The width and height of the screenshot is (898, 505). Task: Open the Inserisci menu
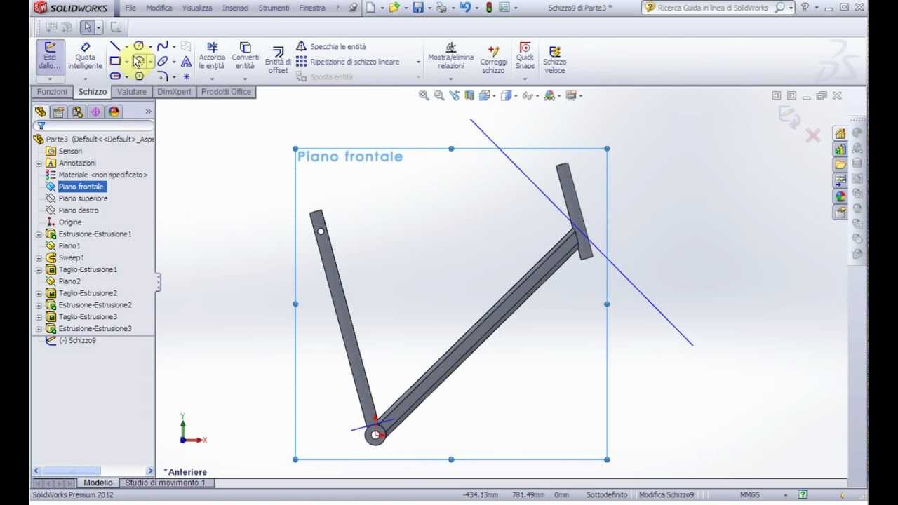[x=235, y=8]
